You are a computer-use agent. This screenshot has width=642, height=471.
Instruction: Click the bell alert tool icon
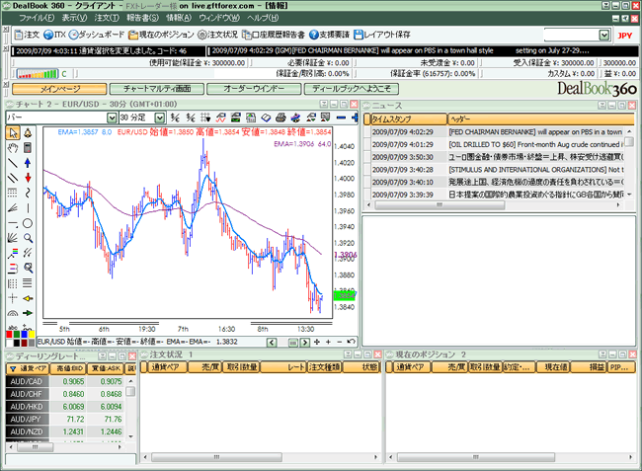click(28, 133)
